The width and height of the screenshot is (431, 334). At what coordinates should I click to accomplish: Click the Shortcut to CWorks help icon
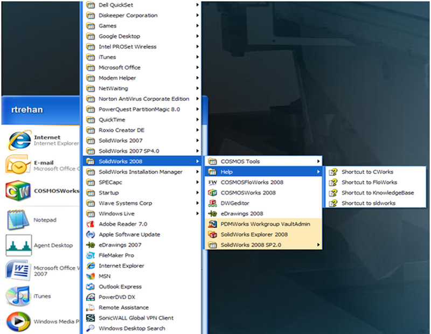tap(333, 172)
